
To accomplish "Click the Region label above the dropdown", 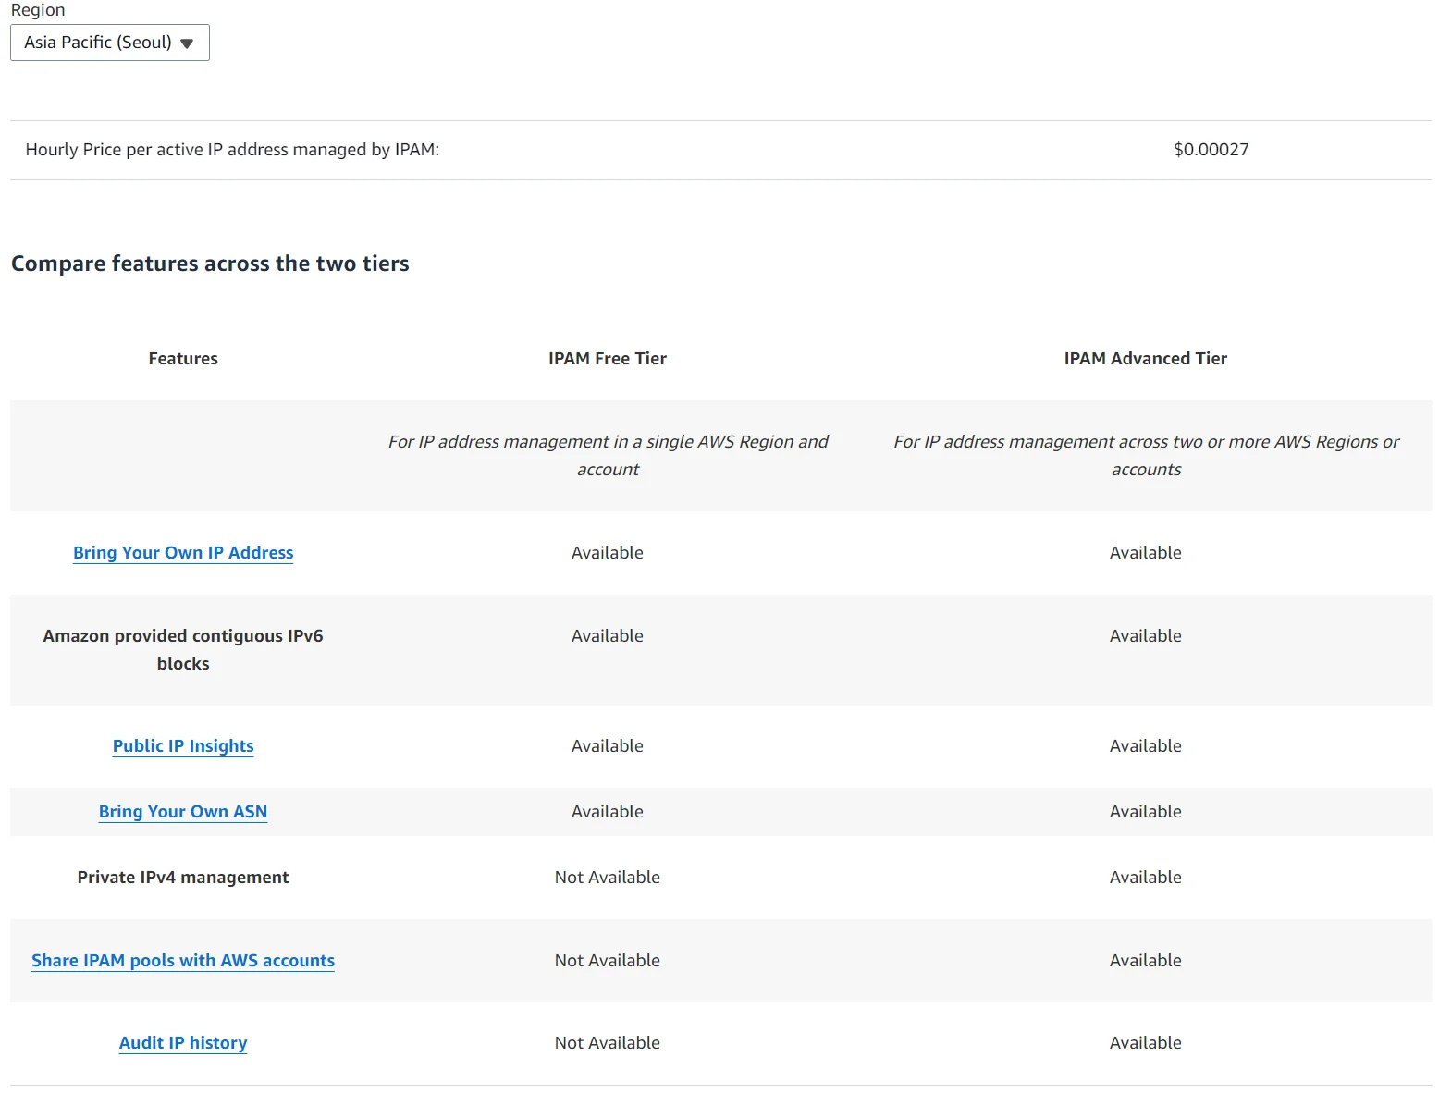I will [x=38, y=10].
